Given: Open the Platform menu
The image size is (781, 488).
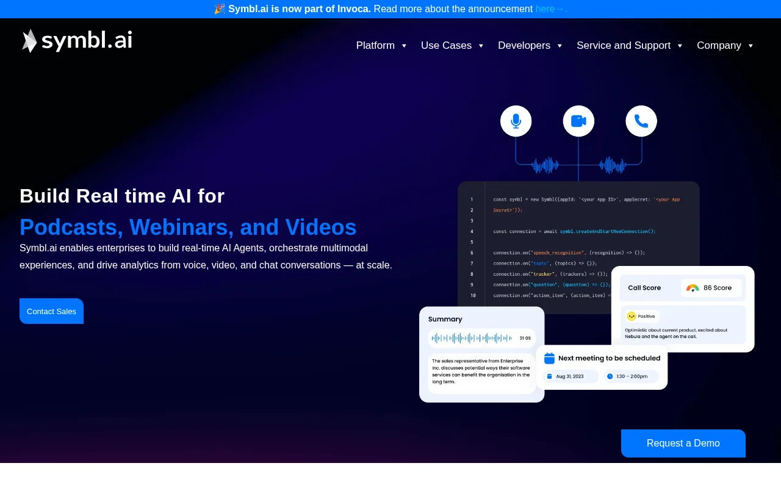Looking at the screenshot, I should coord(375,46).
